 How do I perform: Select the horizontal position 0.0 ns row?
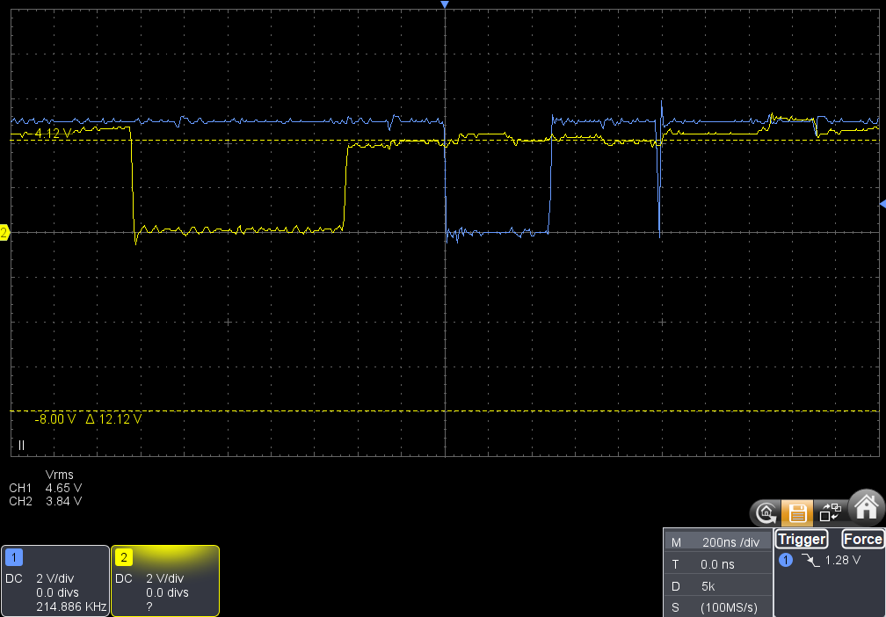tap(716, 564)
